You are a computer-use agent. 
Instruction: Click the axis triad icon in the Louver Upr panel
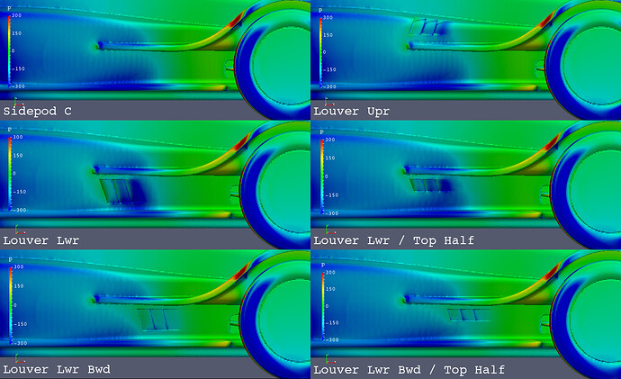(329, 102)
